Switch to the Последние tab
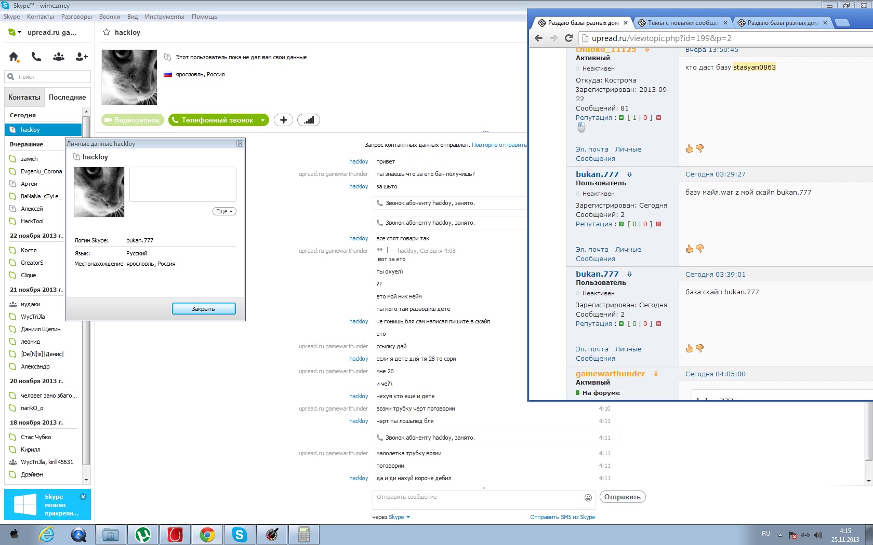The image size is (873, 545). [x=68, y=97]
